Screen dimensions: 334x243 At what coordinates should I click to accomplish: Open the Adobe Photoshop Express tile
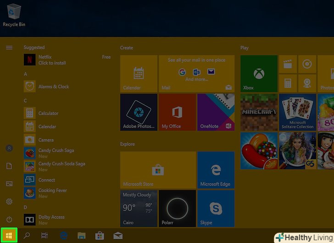(x=139, y=112)
